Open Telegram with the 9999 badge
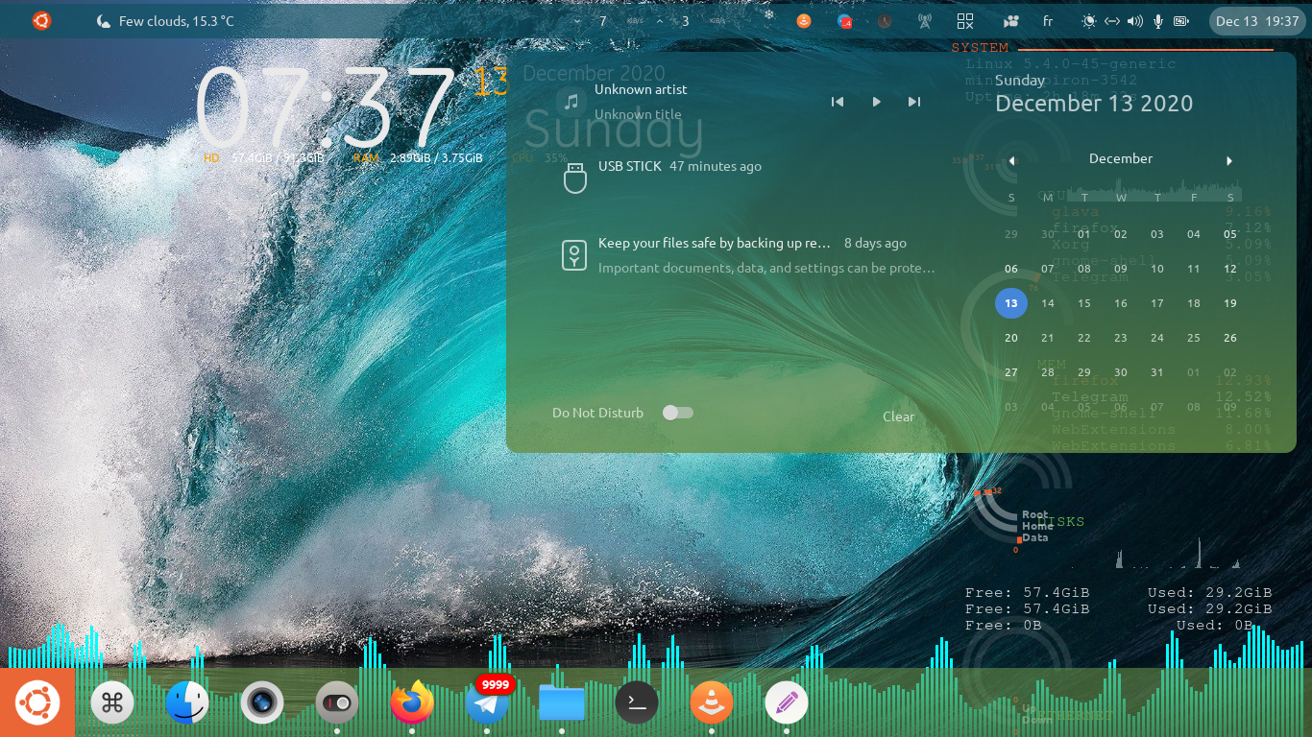The image size is (1312, 737). click(487, 703)
